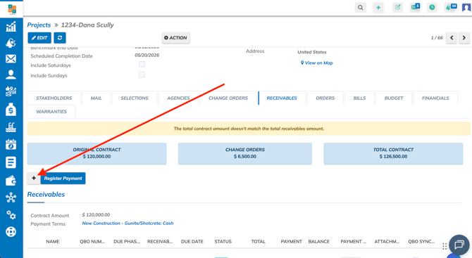This screenshot has width=472, height=258.
Task: Switch to the Stakeholders tab
Action: click(54, 98)
